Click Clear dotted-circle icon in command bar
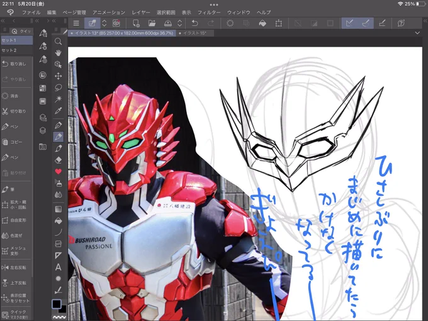Image resolution: width=428 pixels, height=321 pixels. 230,23
